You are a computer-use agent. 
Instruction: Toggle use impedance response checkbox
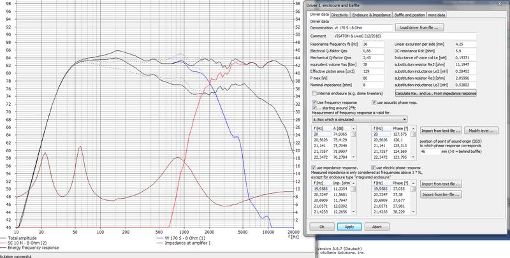312,166
